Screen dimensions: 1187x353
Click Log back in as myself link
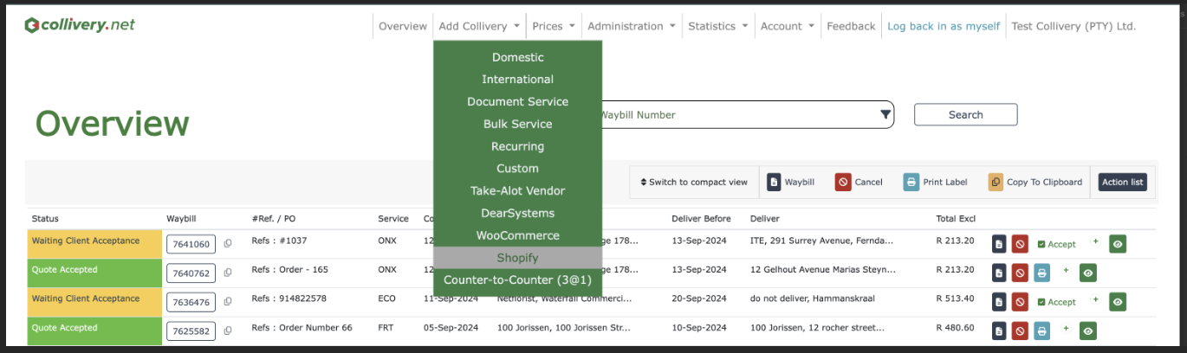(944, 26)
